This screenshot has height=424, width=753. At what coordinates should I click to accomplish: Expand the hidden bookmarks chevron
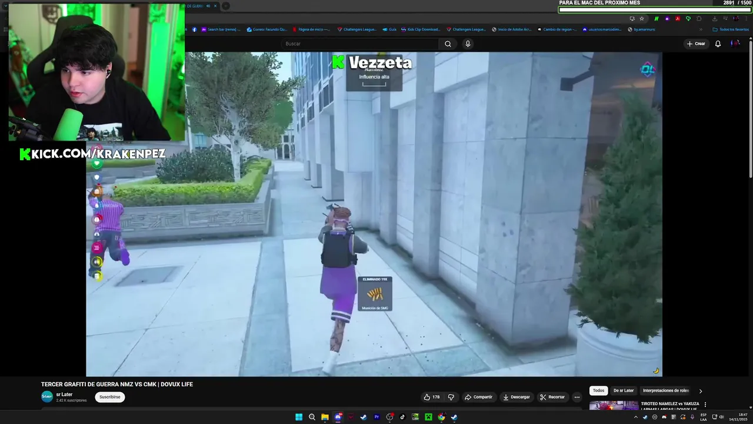pos(700,29)
